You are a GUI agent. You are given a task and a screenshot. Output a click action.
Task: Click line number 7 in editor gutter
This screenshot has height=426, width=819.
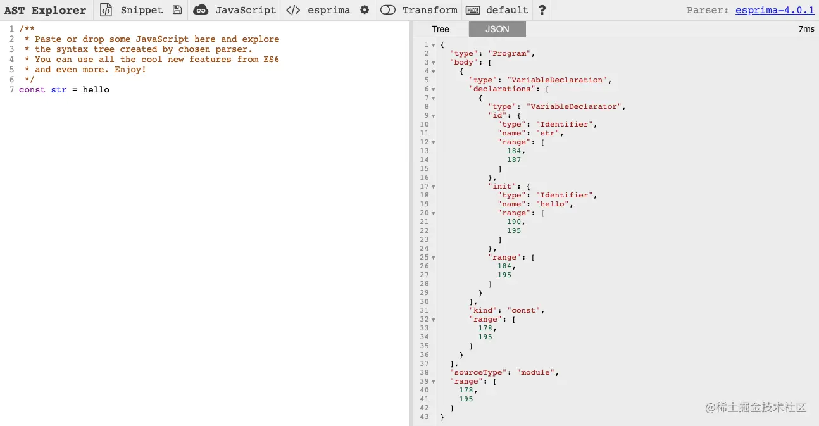[11, 90]
